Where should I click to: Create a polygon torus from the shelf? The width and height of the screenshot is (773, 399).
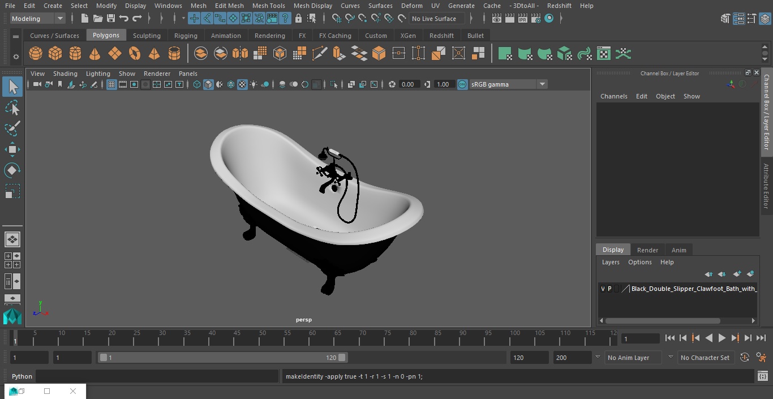click(x=135, y=54)
